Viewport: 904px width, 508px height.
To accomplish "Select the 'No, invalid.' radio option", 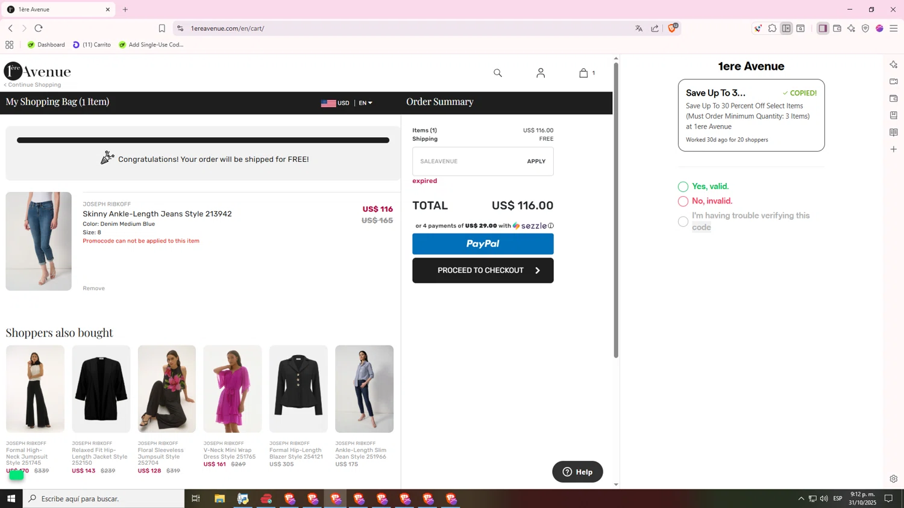I will point(683,201).
